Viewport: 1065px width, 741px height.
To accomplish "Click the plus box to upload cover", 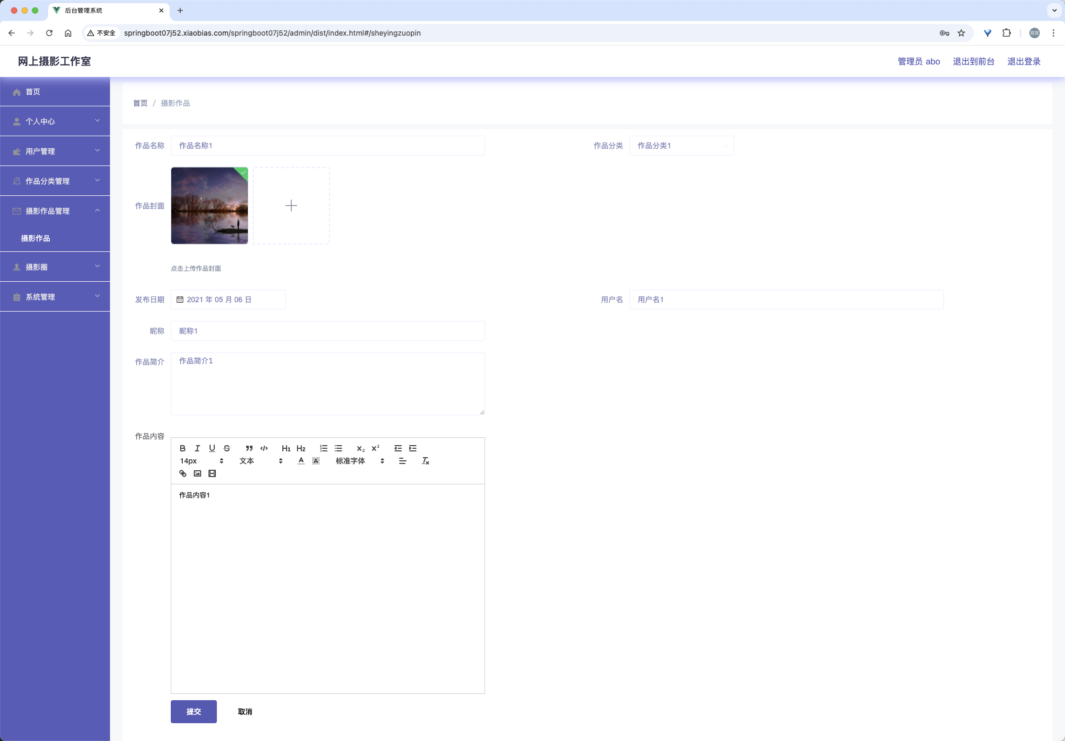I will [291, 206].
